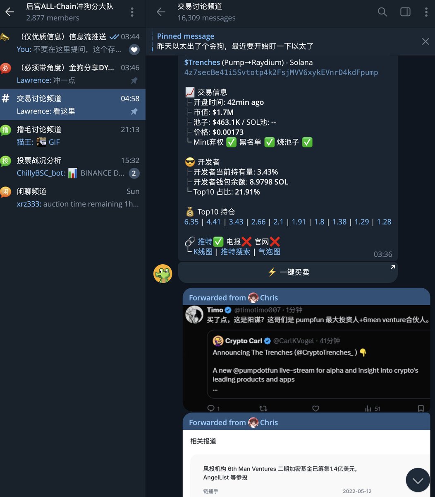The image size is (435, 497).
Task: Open group three-dot options menu
Action: click(x=132, y=12)
